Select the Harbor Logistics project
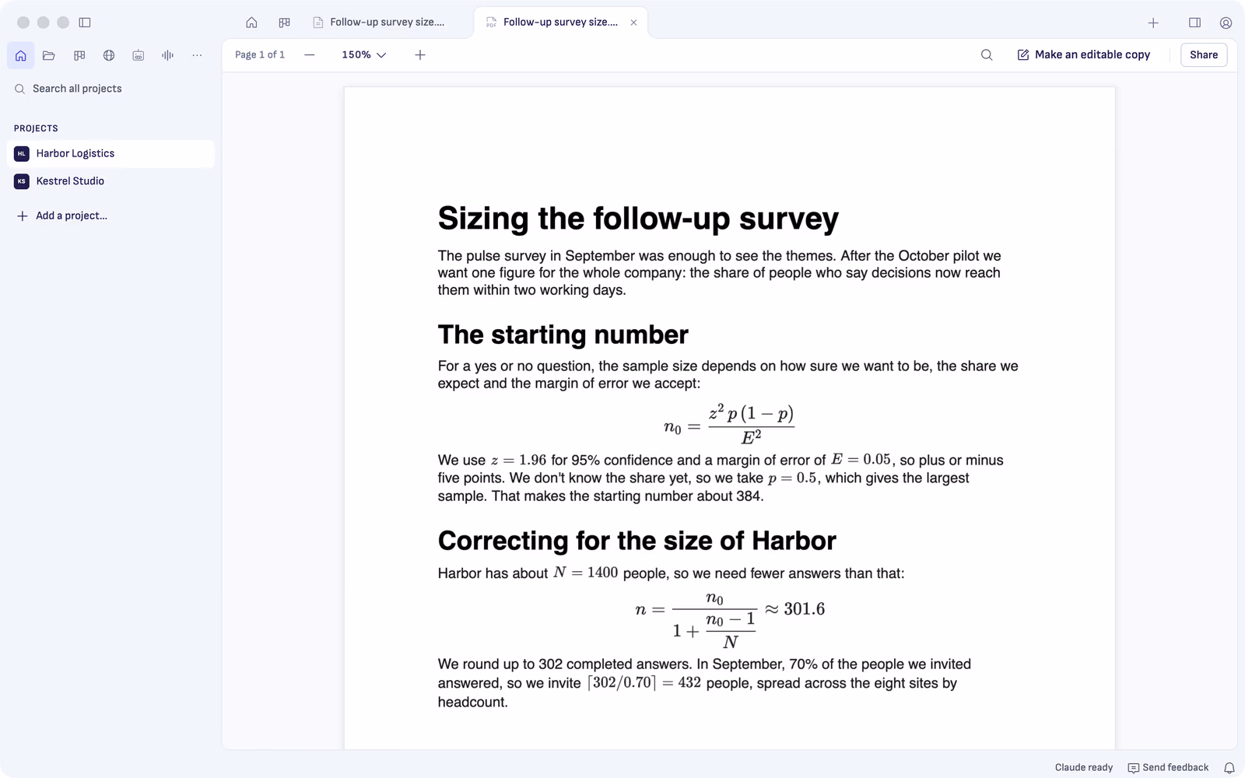Screen dimensions: 1245x778 click(x=110, y=154)
